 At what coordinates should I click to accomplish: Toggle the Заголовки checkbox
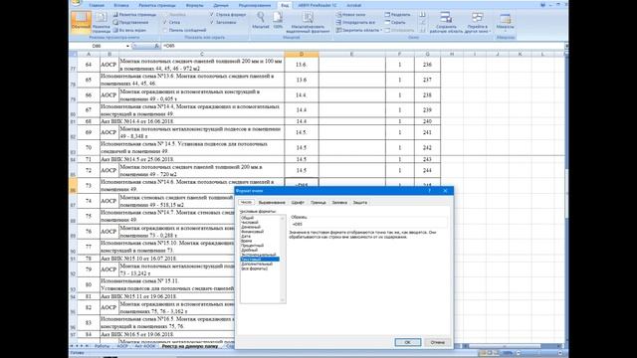pyautogui.click(x=212, y=22)
